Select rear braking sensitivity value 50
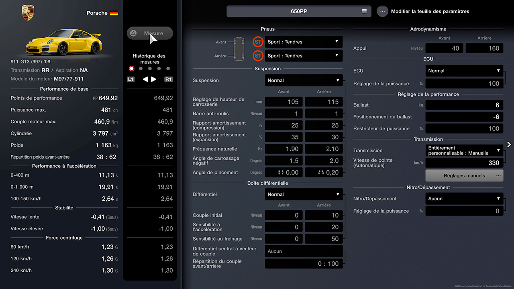514x289 pixels. click(324, 239)
